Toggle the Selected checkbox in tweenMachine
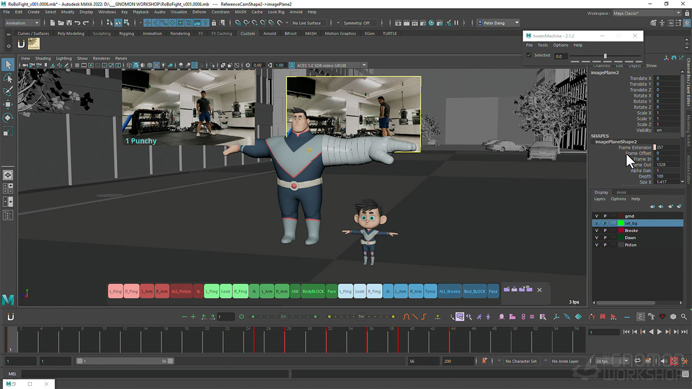The image size is (692, 389). [529, 56]
